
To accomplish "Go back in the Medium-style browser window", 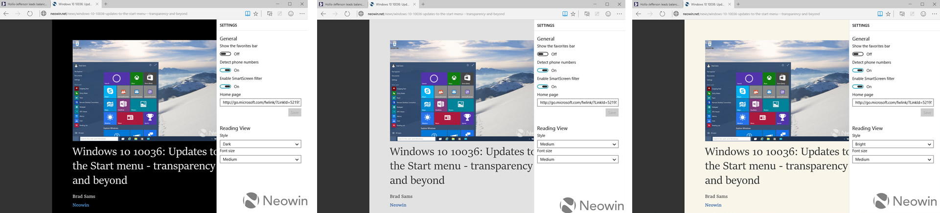I will 323,14.
